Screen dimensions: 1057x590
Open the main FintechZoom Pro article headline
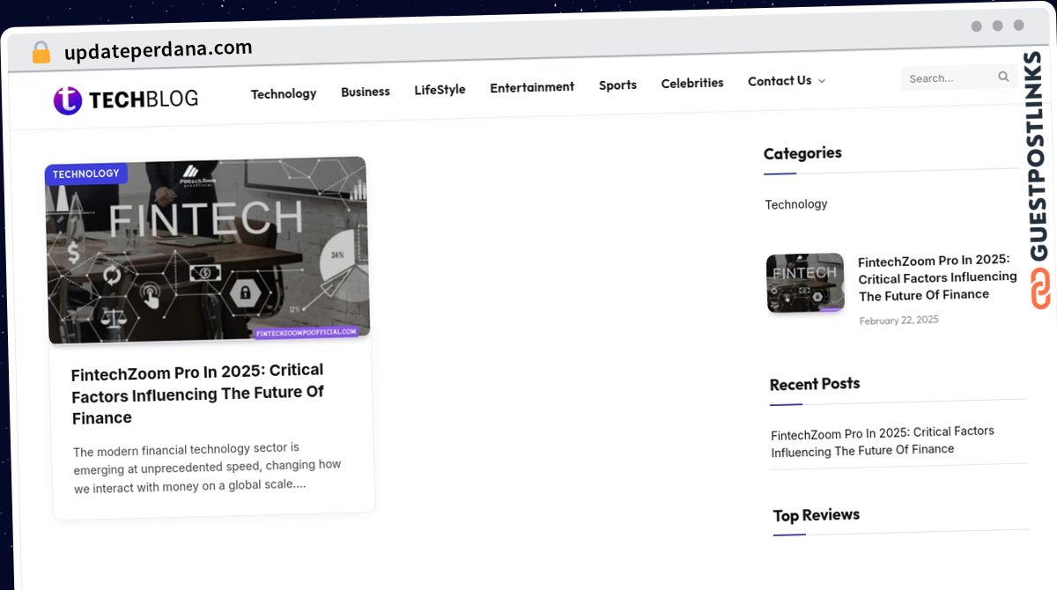click(197, 394)
